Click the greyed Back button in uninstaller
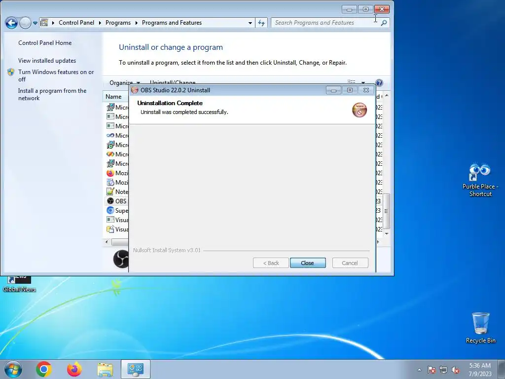This screenshot has width=505, height=379. coord(271,263)
